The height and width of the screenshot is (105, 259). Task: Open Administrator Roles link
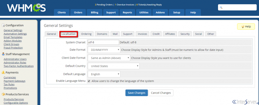[15, 62]
